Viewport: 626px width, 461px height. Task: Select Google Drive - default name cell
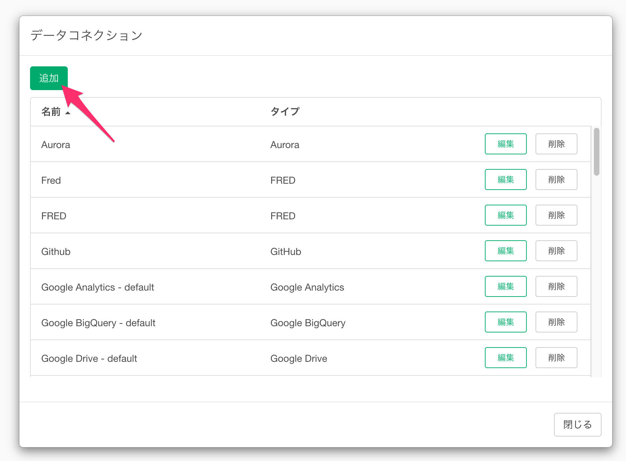[x=89, y=359]
